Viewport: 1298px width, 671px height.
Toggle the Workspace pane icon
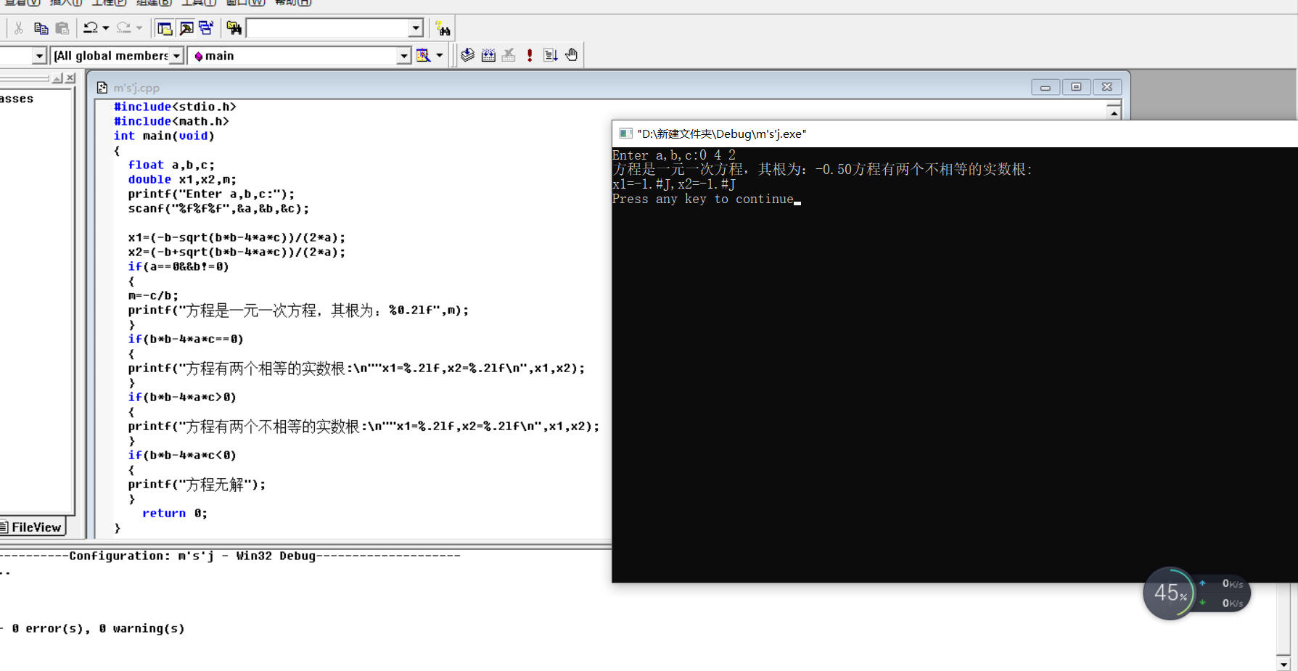(165, 28)
